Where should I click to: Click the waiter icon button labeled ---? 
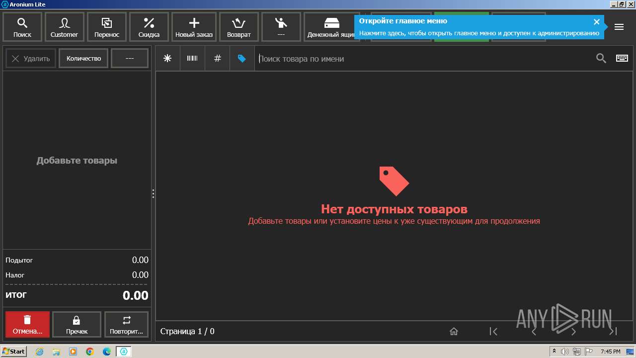coord(281,27)
